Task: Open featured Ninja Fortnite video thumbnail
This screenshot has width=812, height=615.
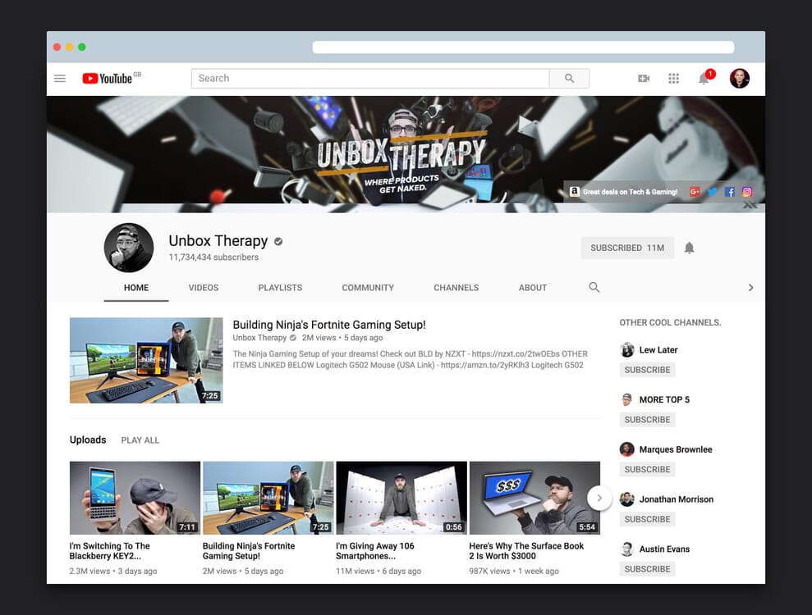Action: pyautogui.click(x=146, y=360)
